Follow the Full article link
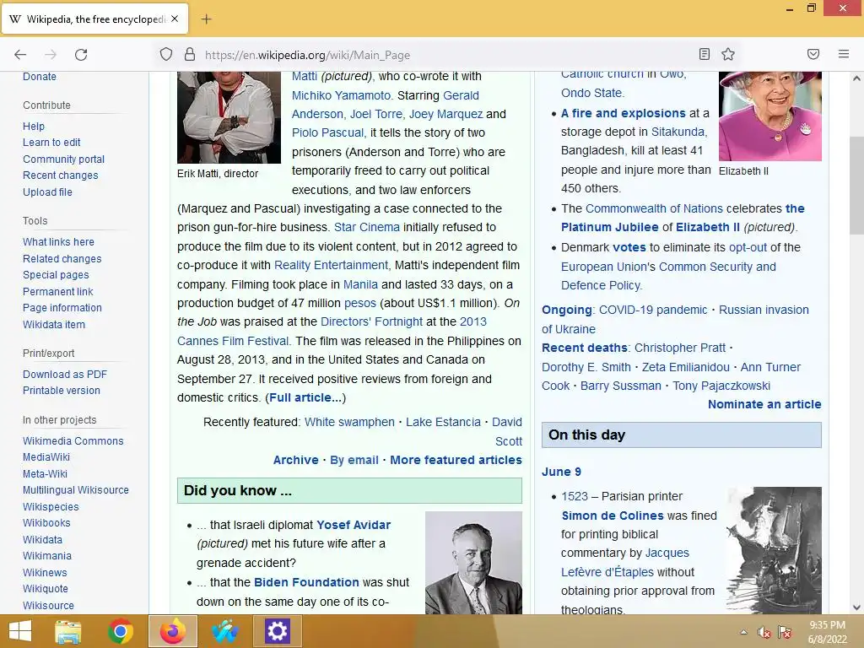 pos(305,397)
